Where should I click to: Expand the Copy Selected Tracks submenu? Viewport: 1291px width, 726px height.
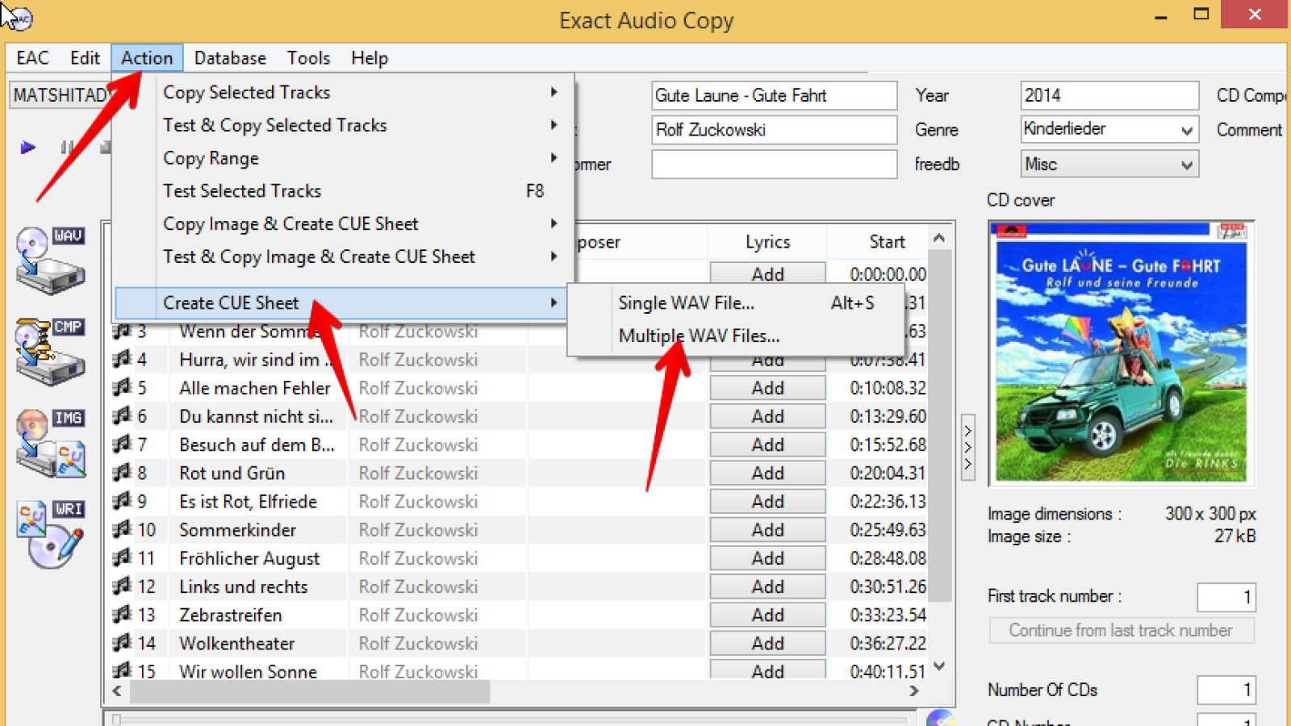pyautogui.click(x=246, y=92)
